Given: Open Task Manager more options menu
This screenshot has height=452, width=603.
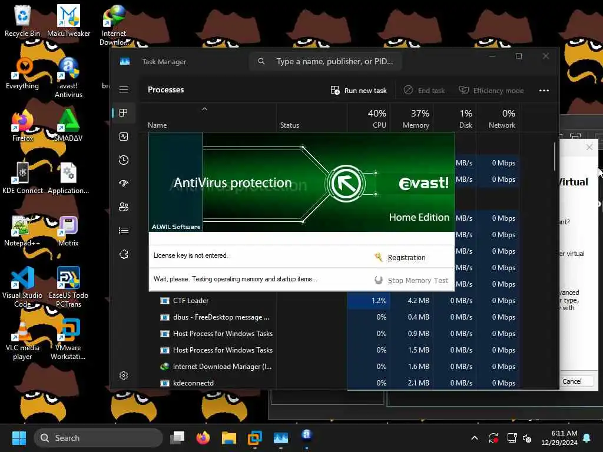Looking at the screenshot, I should (544, 90).
